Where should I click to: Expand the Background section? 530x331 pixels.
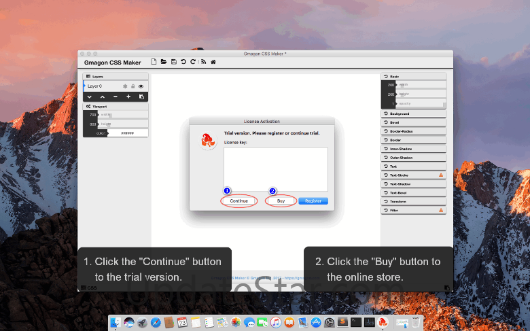tap(413, 114)
